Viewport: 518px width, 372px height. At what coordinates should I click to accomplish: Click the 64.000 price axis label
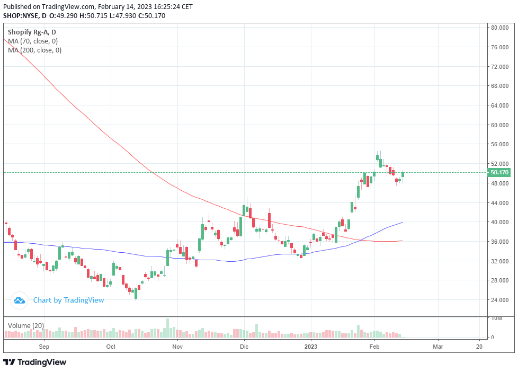(x=499, y=105)
